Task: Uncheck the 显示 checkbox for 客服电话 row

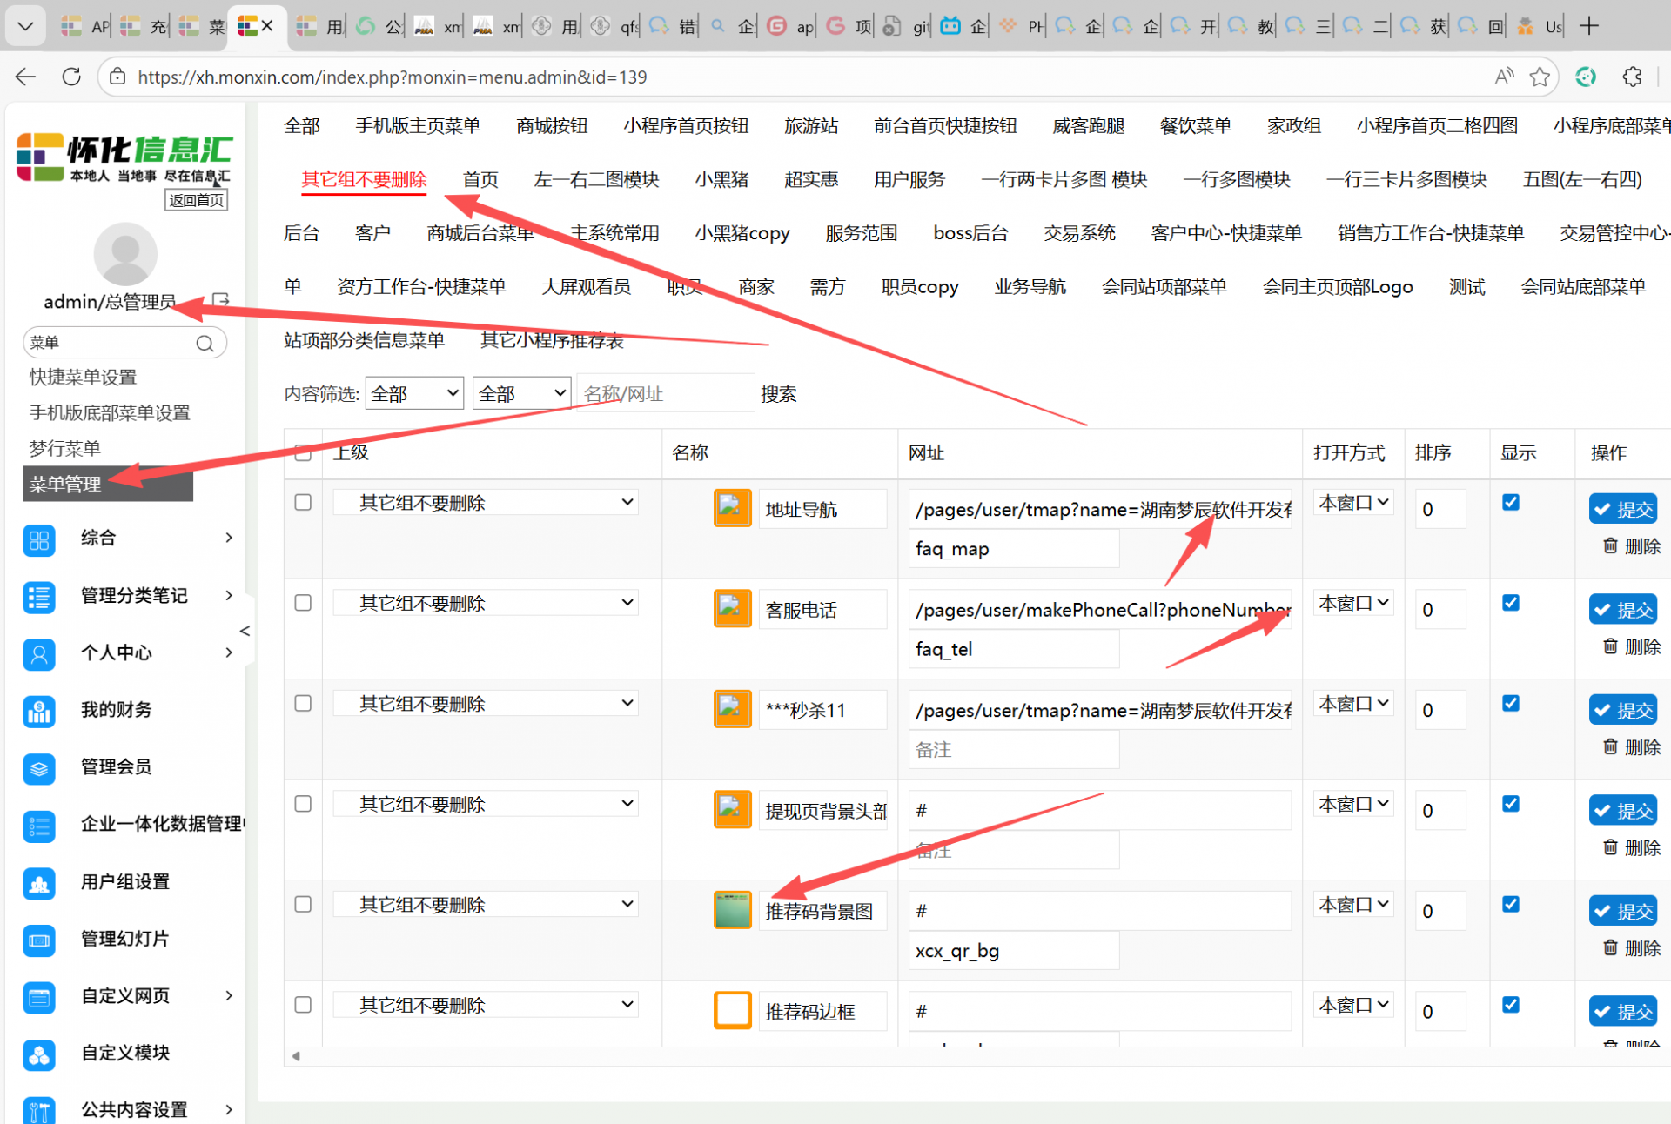Action: click(1511, 603)
